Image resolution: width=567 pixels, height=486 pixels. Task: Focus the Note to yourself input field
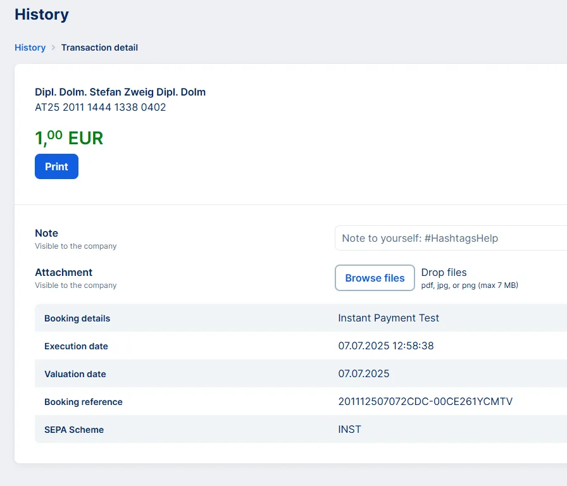(x=451, y=239)
